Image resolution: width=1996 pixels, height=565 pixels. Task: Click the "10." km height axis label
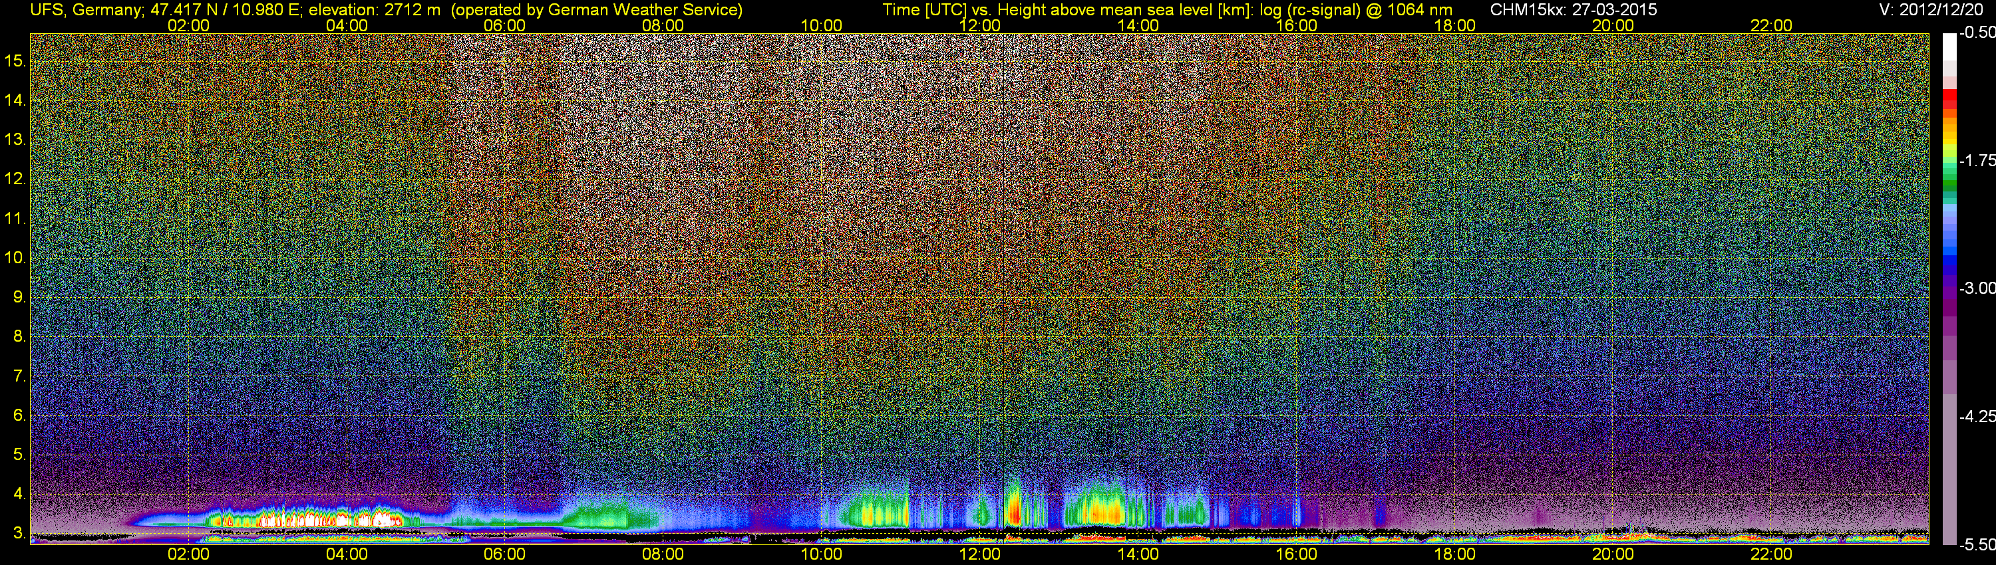point(15,258)
